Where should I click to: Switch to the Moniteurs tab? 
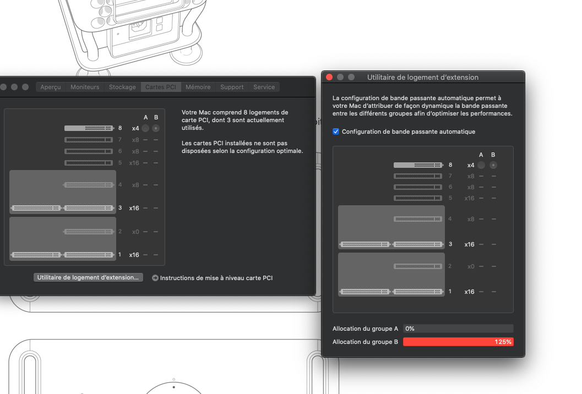(85, 87)
